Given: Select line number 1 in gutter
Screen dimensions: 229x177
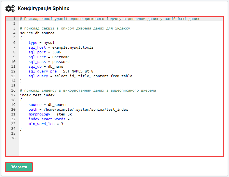Looking at the screenshot, I should point(14,19).
